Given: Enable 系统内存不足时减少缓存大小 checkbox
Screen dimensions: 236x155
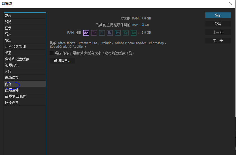Looking at the screenshot, I should pyautogui.click(x=52, y=53).
